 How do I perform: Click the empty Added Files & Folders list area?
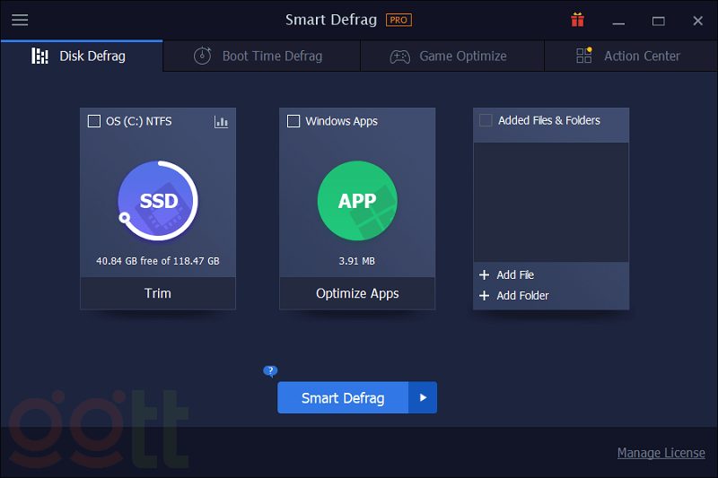pos(551,202)
